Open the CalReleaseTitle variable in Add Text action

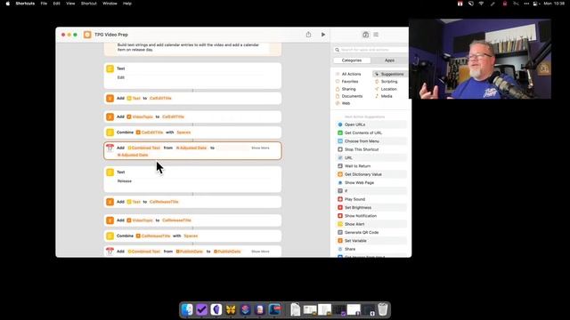[x=164, y=202]
